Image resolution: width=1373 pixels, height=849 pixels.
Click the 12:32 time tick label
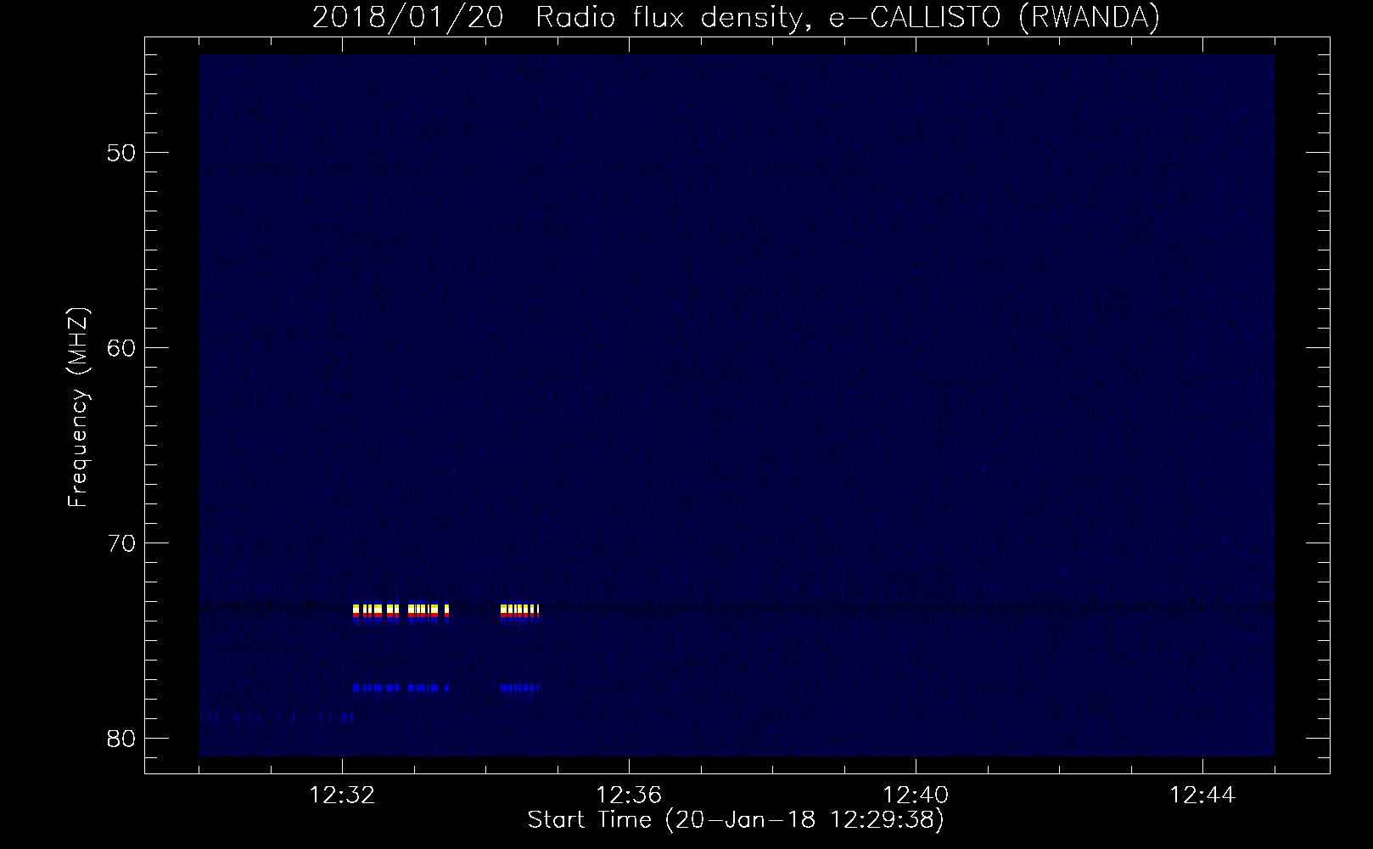(x=342, y=796)
